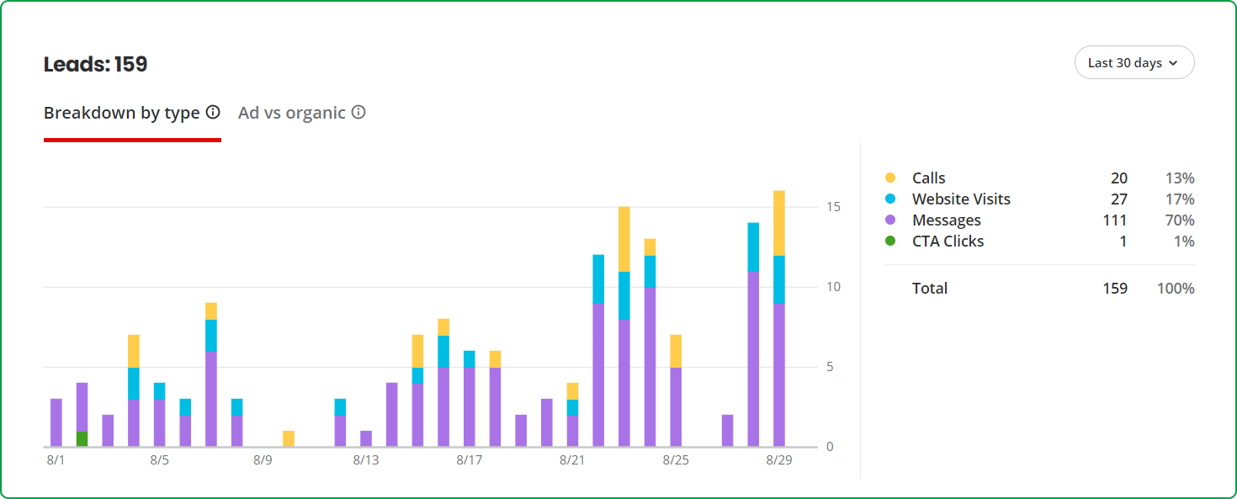
Task: Click the green CTA Clicks legend dot
Action: pyautogui.click(x=890, y=241)
